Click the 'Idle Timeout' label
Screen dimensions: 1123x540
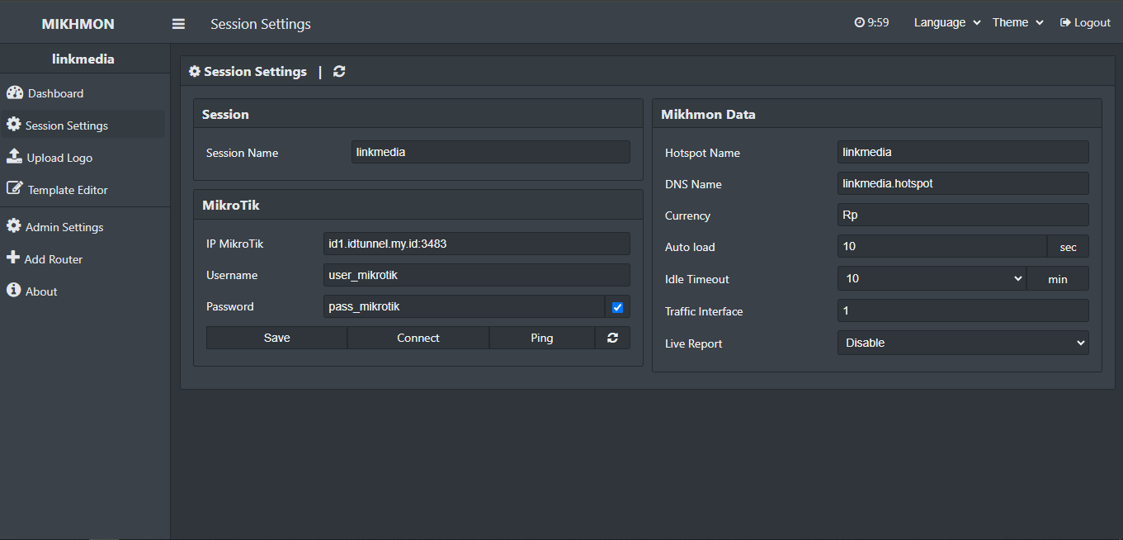pos(697,279)
